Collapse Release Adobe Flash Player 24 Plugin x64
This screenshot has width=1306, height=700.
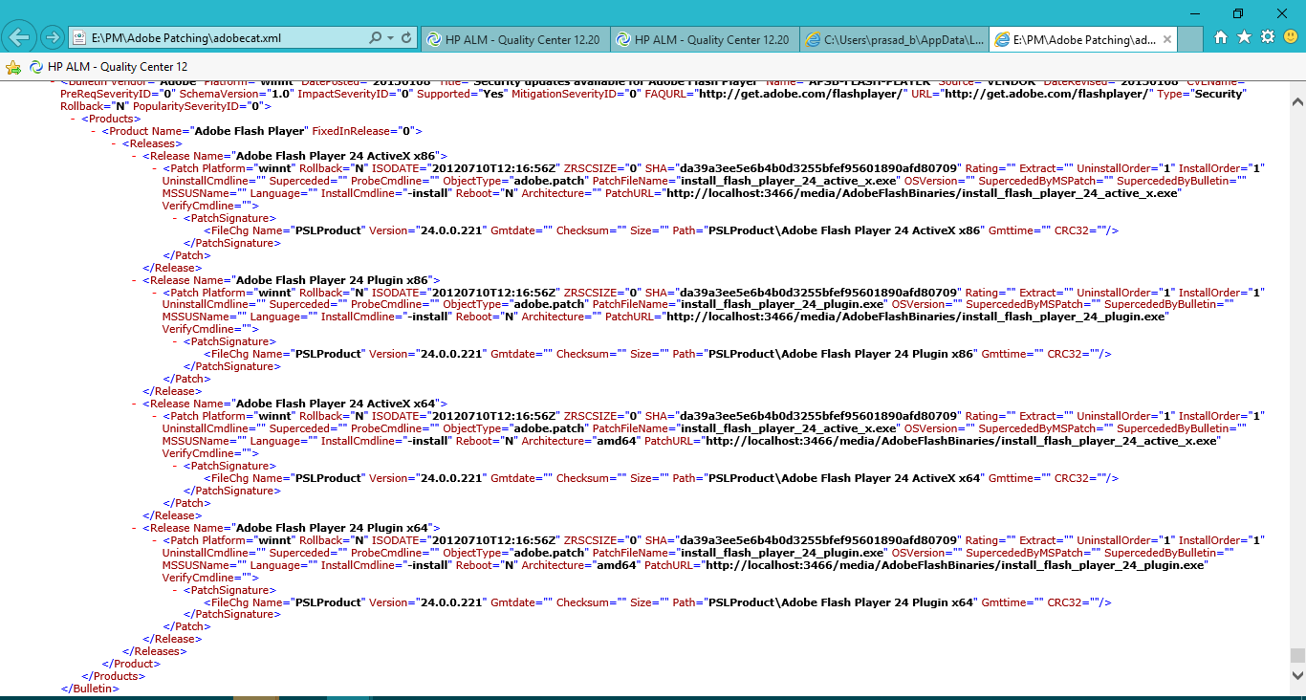click(135, 528)
